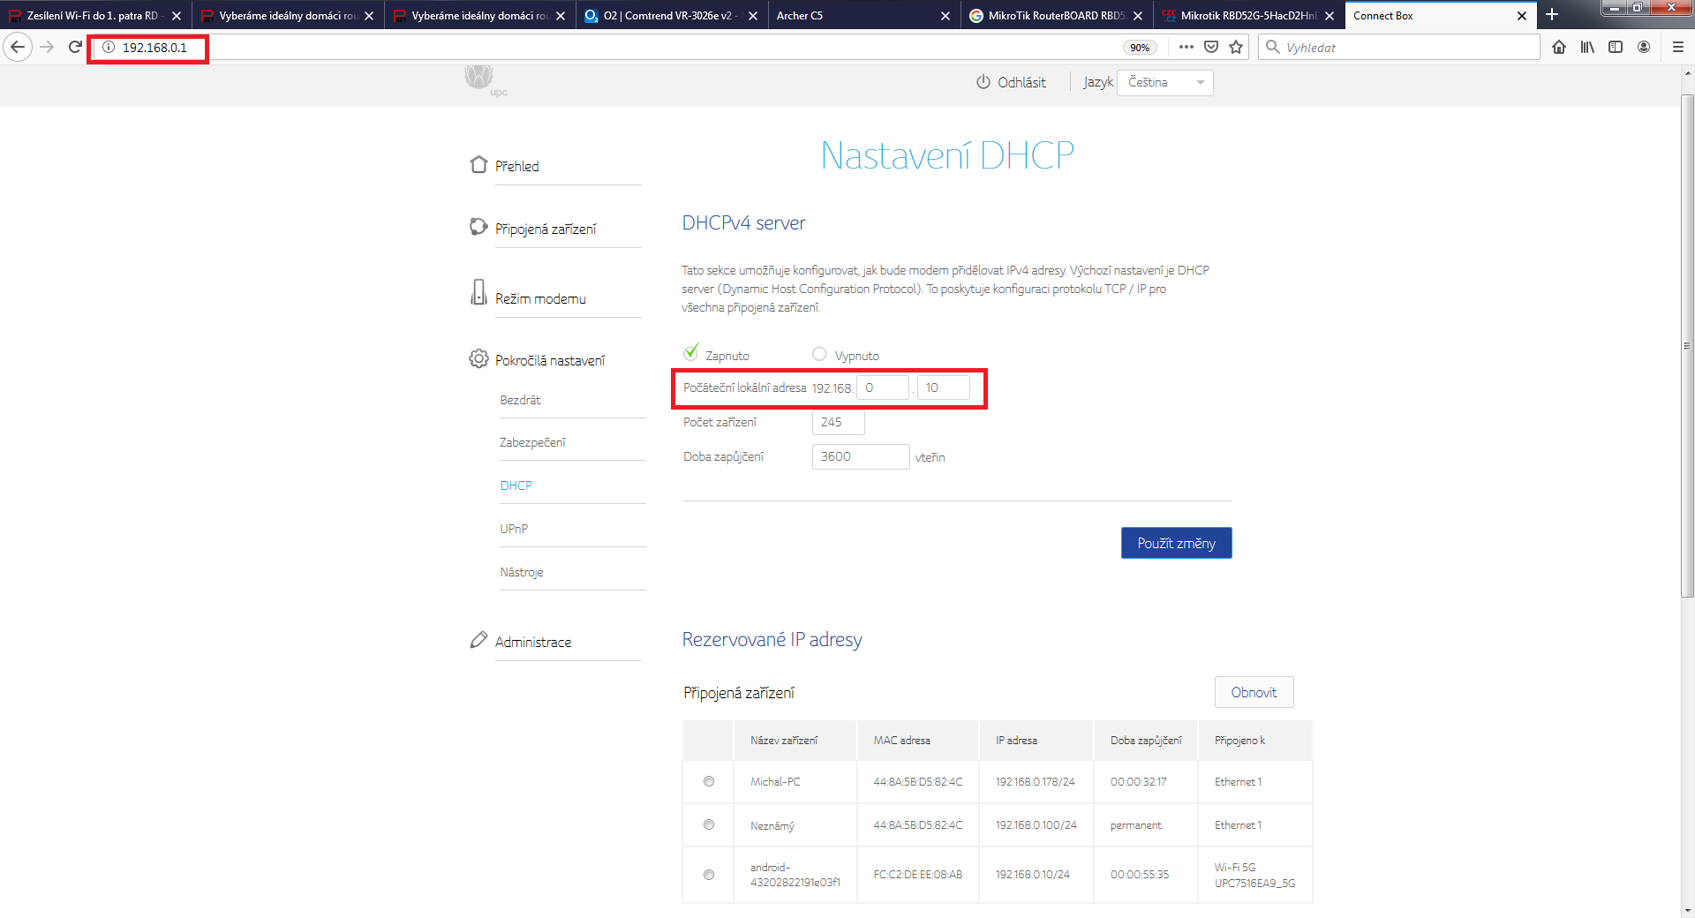The image size is (1695, 918).
Task: Select the Zapnuto DHCP option
Action: coord(691,353)
